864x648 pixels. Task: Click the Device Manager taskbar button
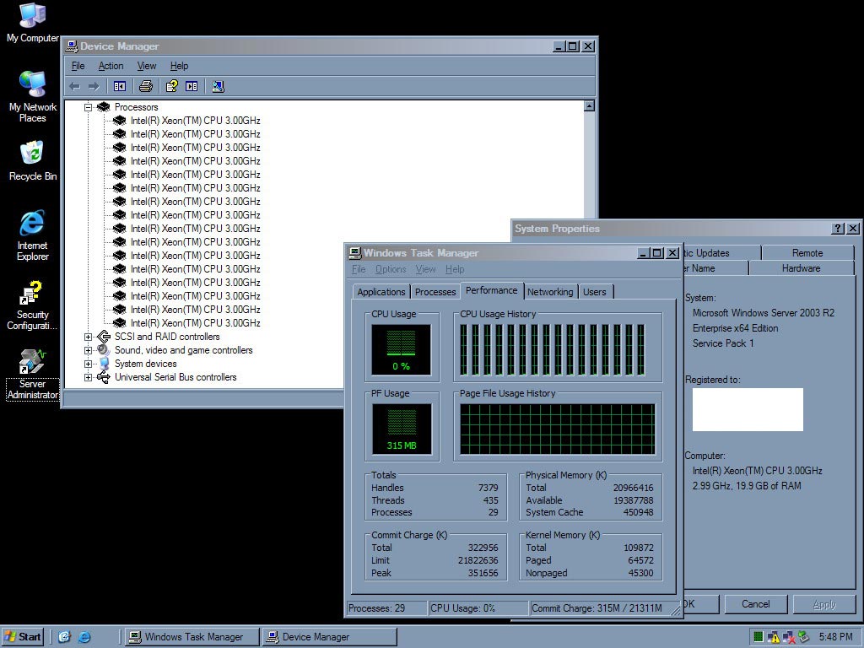click(x=330, y=637)
